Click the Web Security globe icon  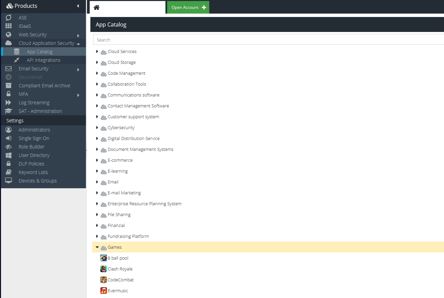pyautogui.click(x=8, y=35)
